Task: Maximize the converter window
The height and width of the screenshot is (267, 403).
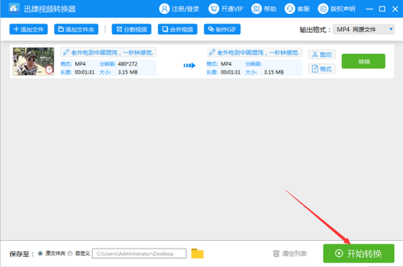Action: click(382, 9)
